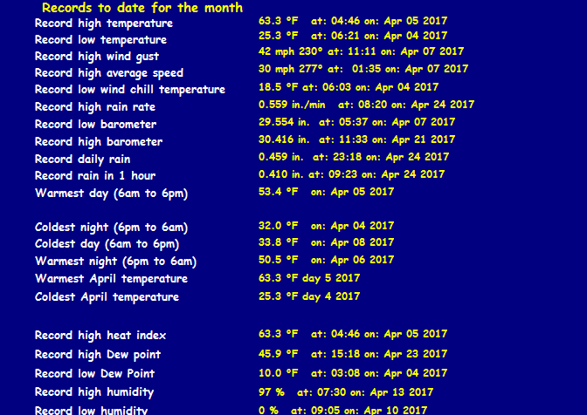The image size is (587, 415).
Task: Click the value '63.3 °F day 5 2017'
Action: pos(309,278)
